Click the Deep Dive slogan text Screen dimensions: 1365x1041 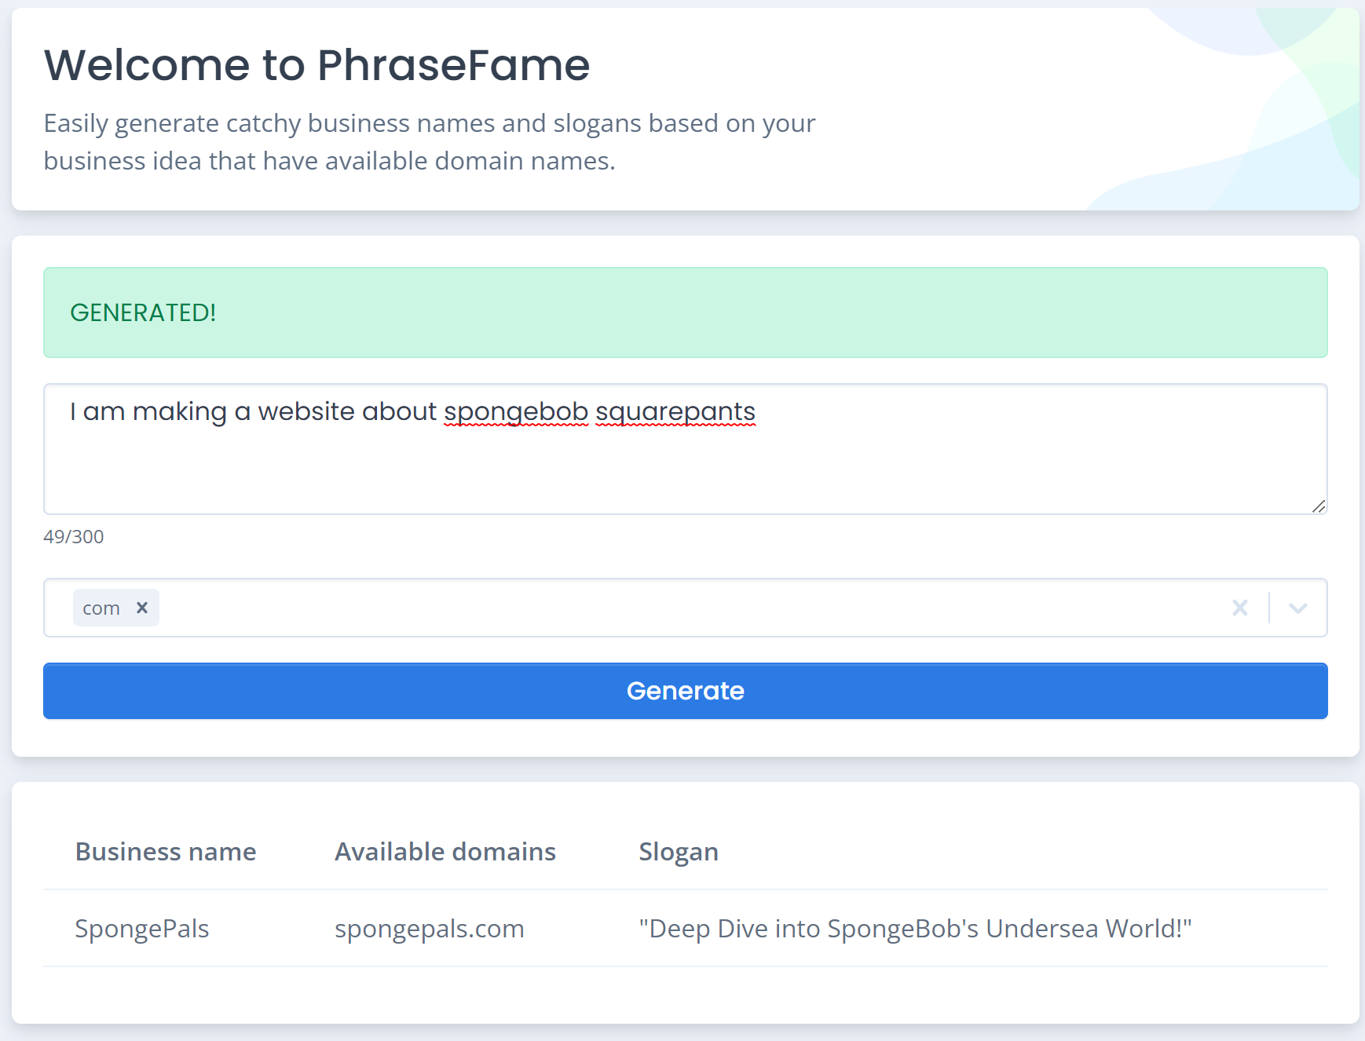915,929
